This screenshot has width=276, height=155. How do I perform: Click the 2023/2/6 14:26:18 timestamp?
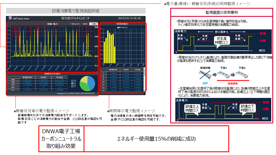point(130,18)
